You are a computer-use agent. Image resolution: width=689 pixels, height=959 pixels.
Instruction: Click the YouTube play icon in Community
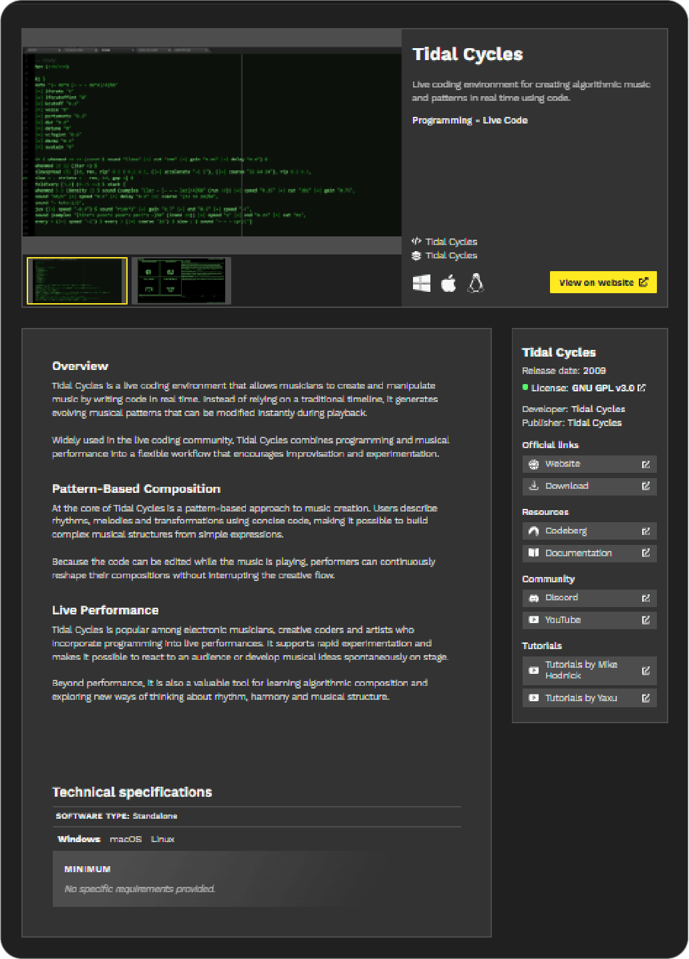pos(533,620)
